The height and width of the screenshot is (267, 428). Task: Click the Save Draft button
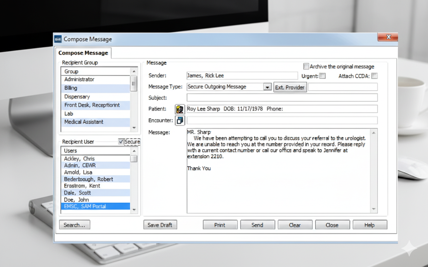[x=160, y=225]
